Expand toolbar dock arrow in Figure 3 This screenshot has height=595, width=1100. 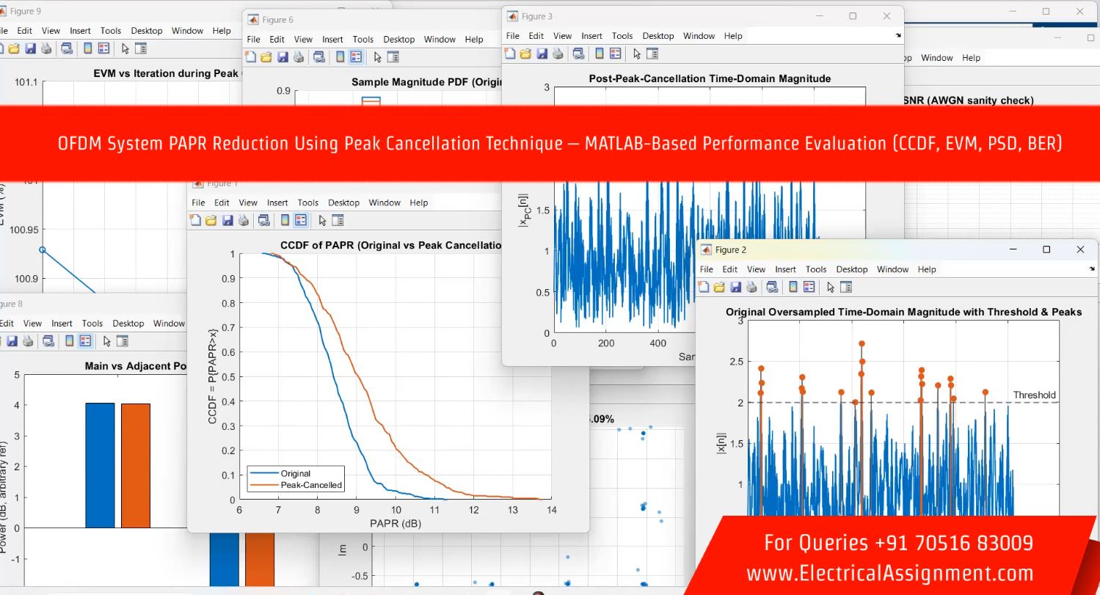click(x=897, y=36)
